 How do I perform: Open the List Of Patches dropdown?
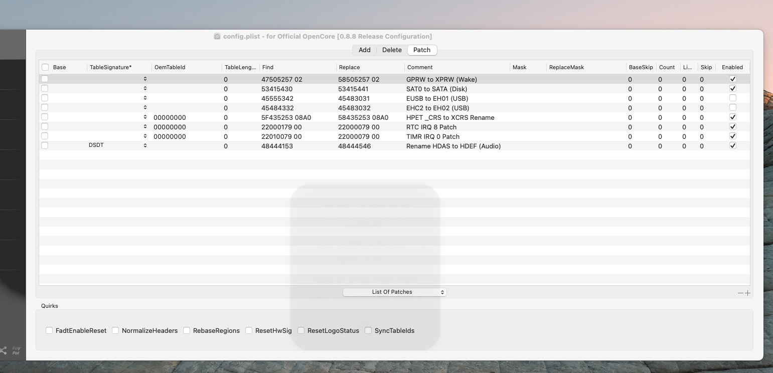(x=394, y=292)
